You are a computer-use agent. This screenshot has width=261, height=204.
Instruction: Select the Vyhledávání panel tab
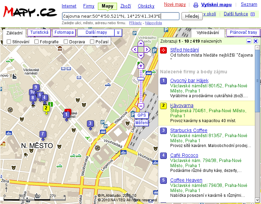tap(208, 33)
